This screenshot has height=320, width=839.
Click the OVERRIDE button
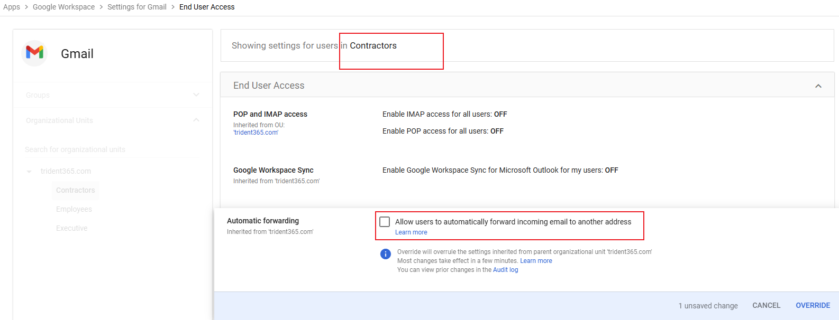tap(813, 305)
